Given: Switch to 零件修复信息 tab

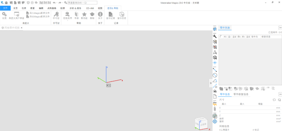Looking at the screenshot, I should click(x=241, y=94).
